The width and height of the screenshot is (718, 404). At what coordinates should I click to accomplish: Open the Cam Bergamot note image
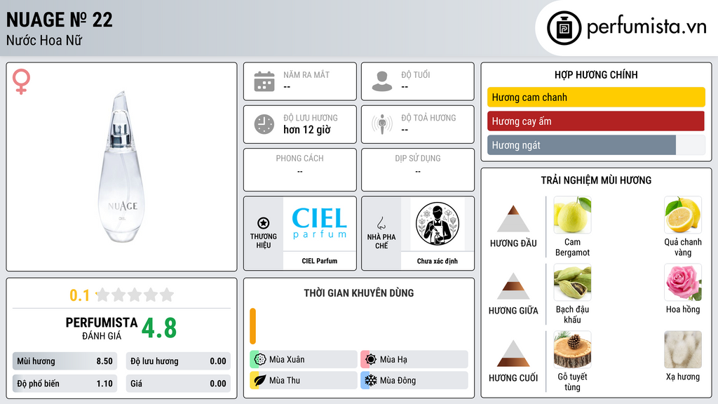[x=572, y=215]
